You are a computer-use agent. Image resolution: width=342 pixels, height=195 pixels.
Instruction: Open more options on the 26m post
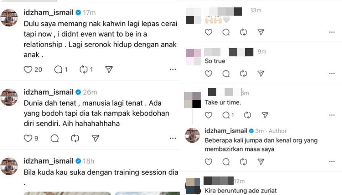pos(173,138)
